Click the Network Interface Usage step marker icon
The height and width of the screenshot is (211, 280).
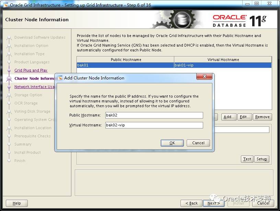tap(9, 87)
